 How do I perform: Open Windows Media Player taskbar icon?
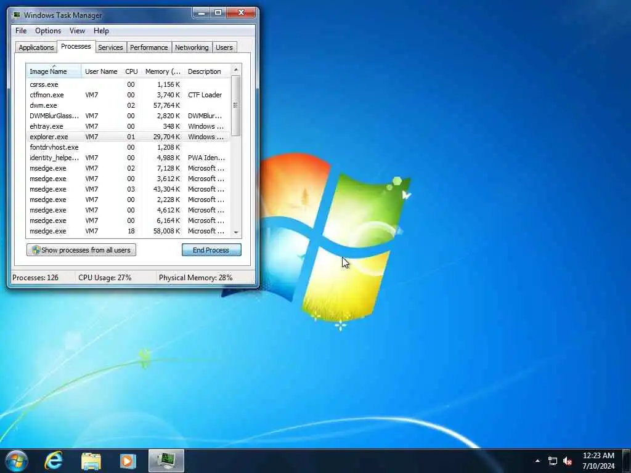pos(128,461)
